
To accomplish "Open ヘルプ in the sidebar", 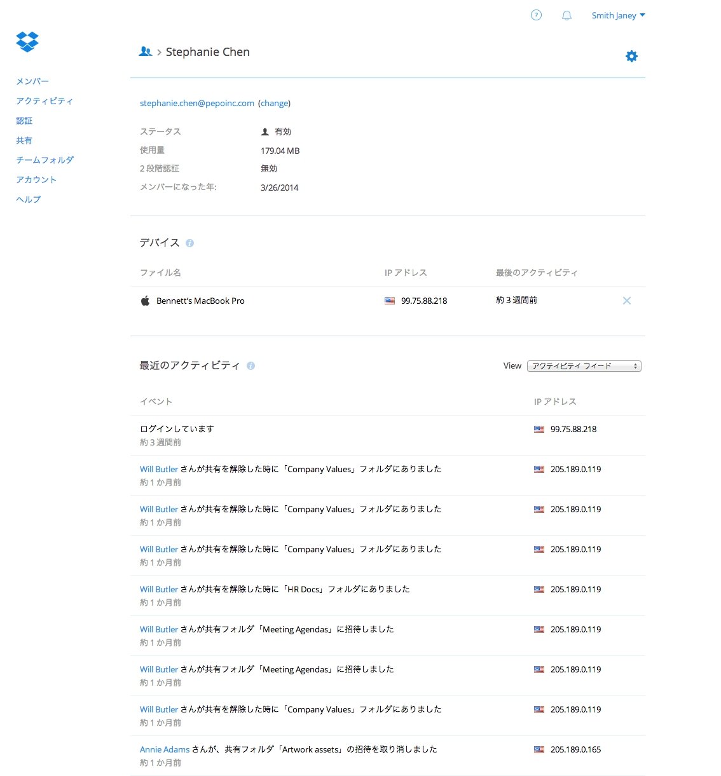I will tap(29, 200).
